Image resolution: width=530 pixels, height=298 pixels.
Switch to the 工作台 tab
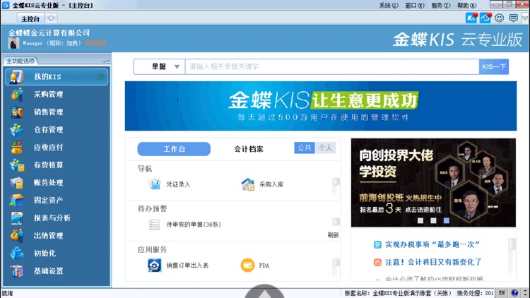[174, 149]
